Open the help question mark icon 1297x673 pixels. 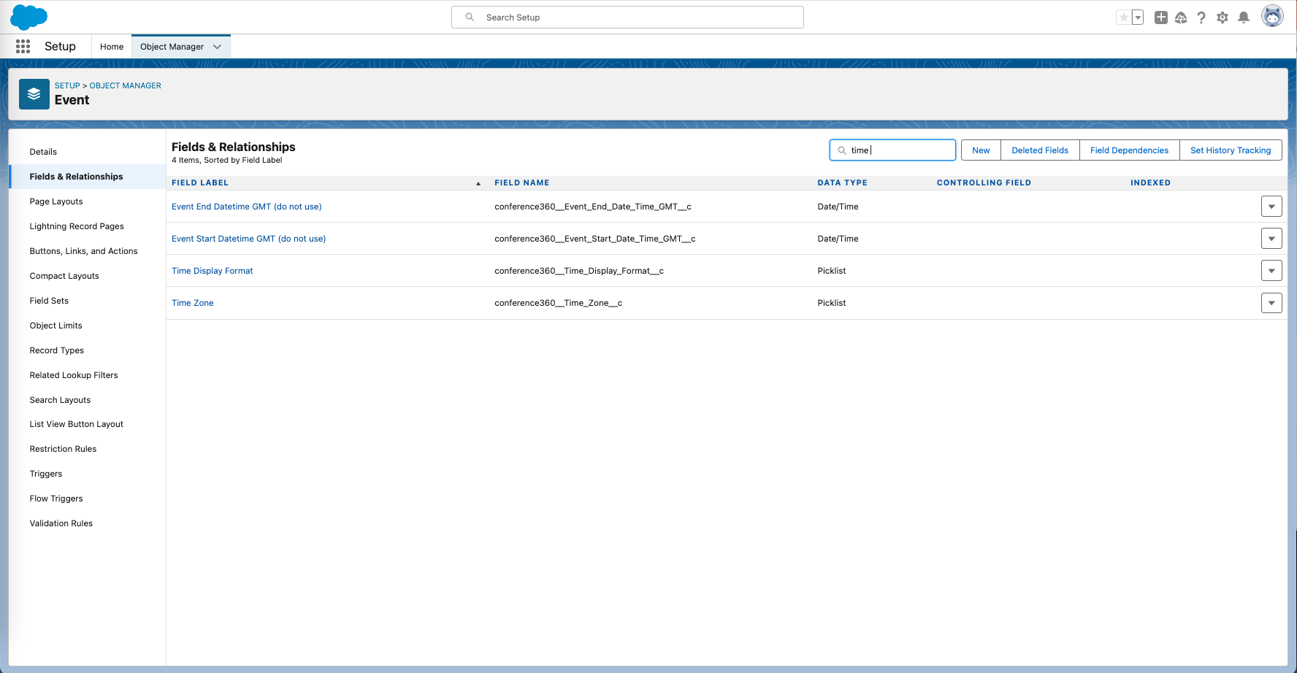1201,18
